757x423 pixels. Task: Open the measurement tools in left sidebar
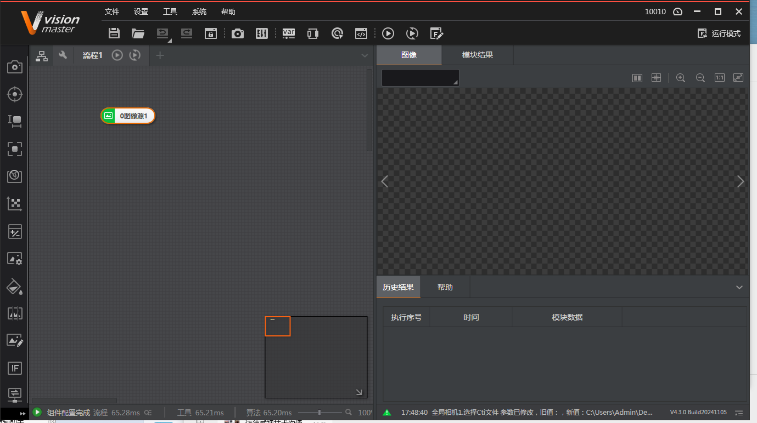coord(14,121)
